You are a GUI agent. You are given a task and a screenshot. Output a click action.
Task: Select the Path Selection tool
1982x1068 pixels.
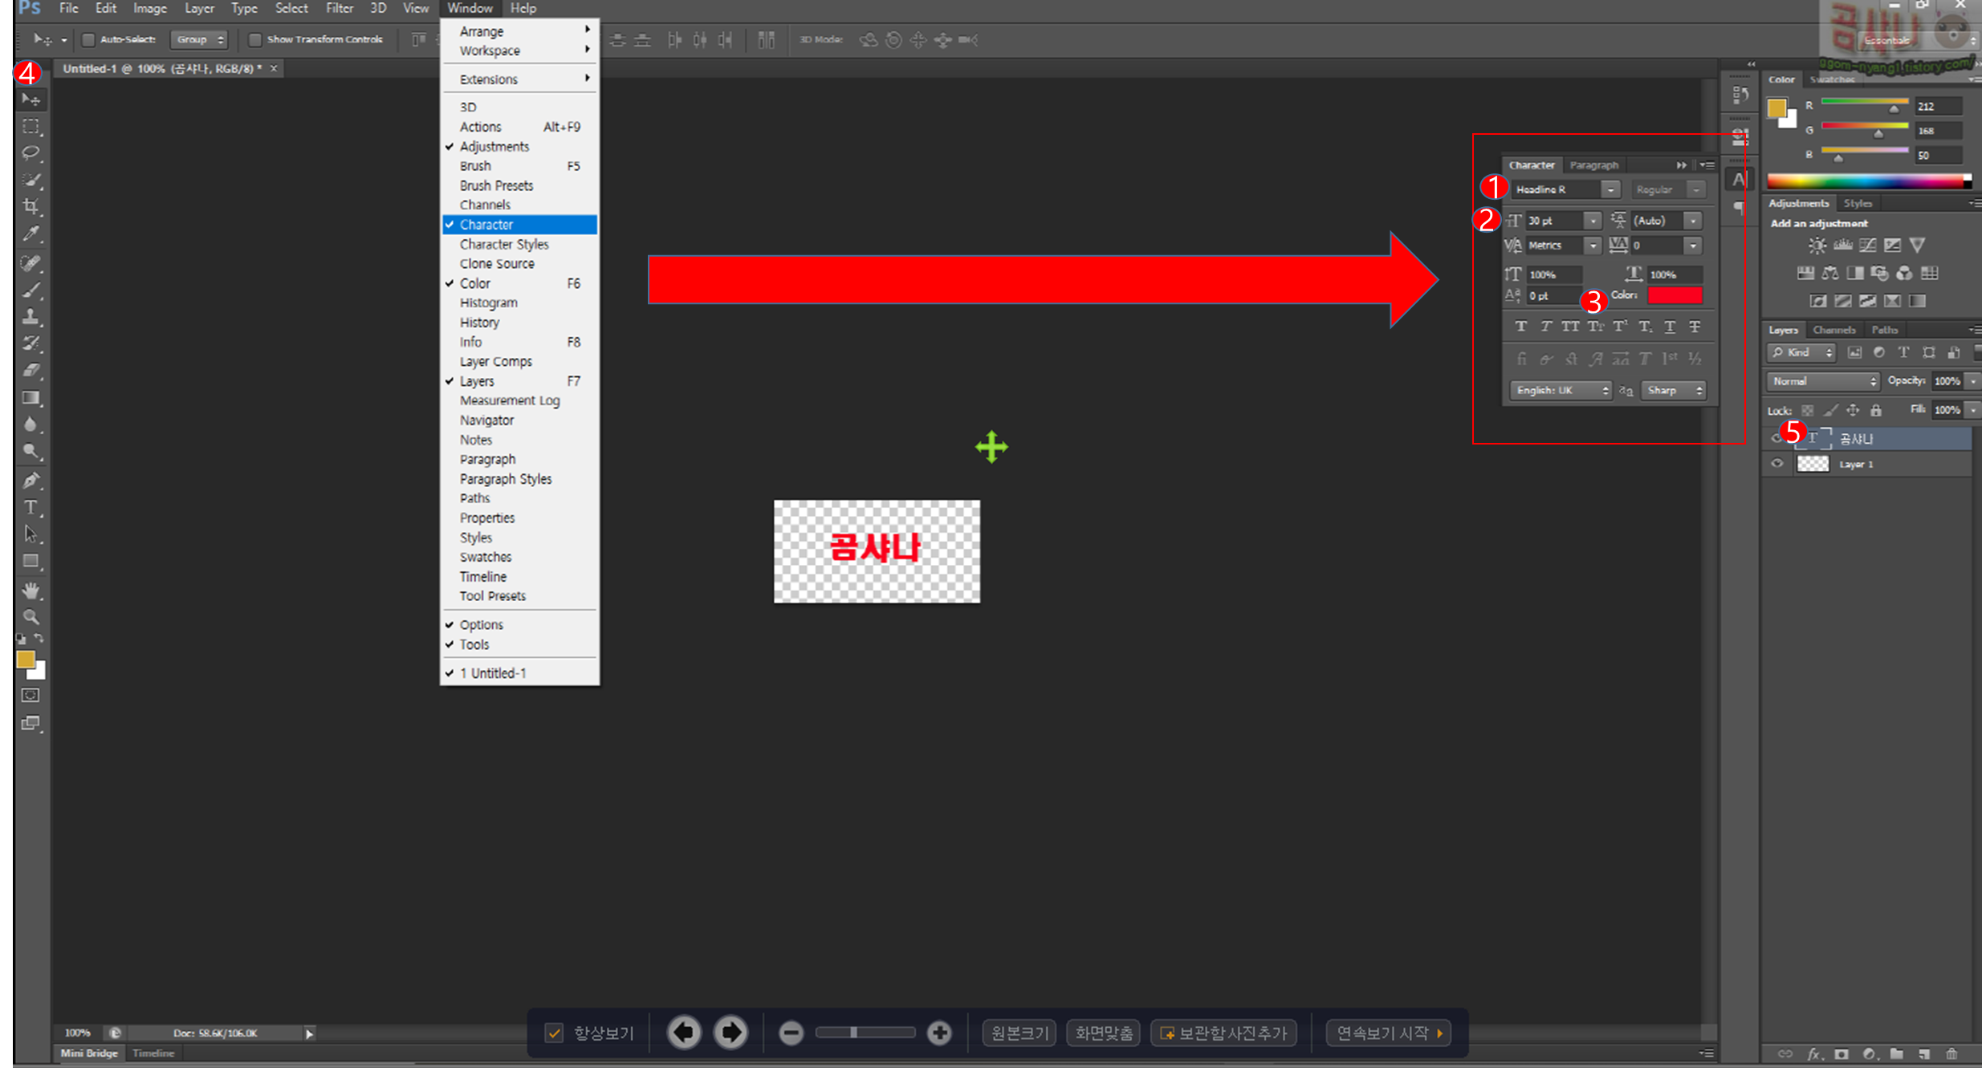(x=31, y=534)
